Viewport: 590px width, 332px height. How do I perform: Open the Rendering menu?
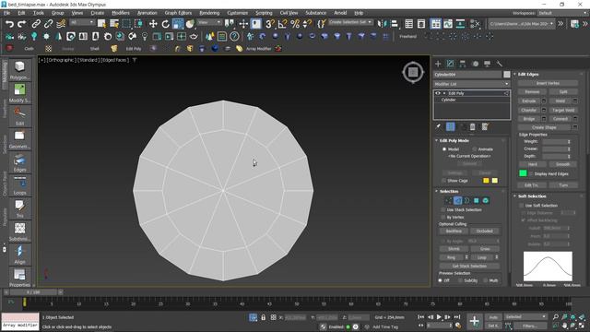click(x=209, y=13)
